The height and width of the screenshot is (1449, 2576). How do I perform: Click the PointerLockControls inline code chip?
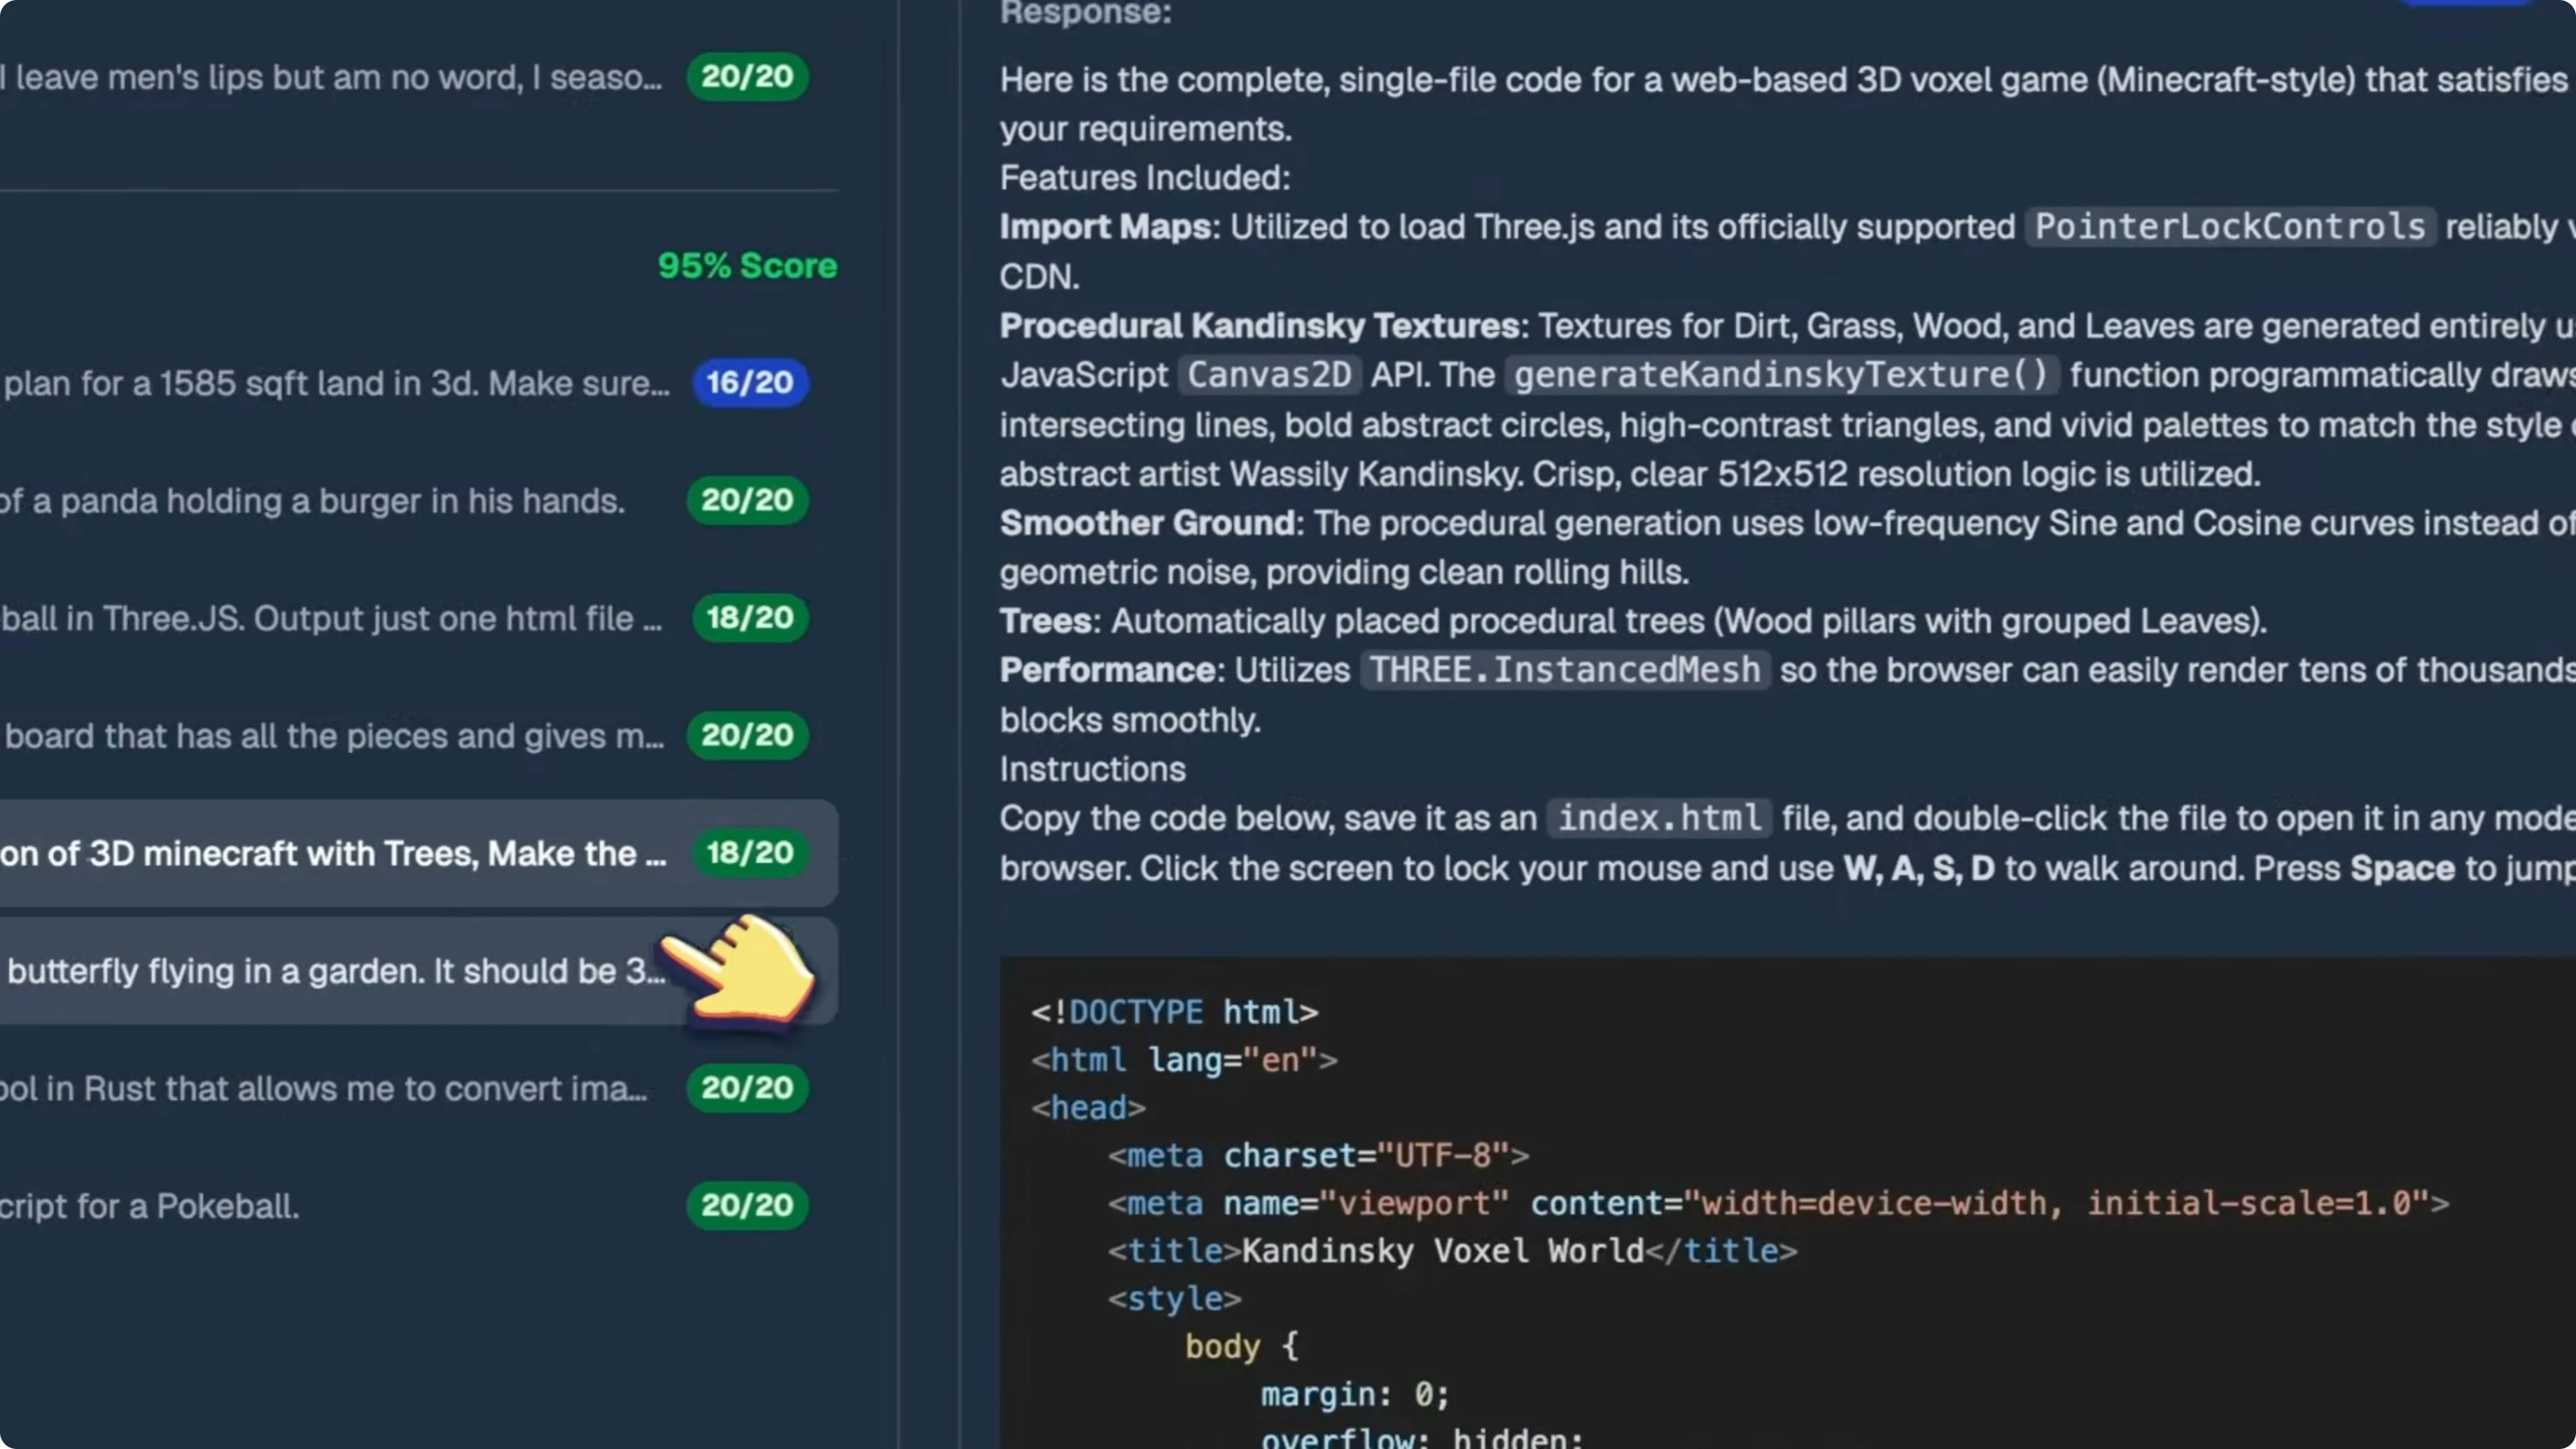click(2230, 227)
